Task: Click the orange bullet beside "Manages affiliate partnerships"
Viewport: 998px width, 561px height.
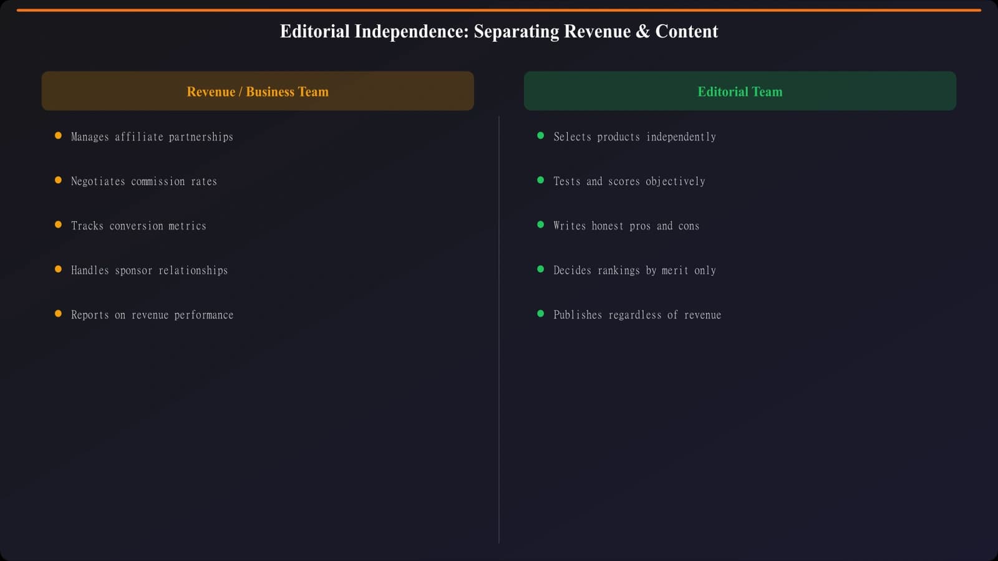Action: tap(58, 135)
